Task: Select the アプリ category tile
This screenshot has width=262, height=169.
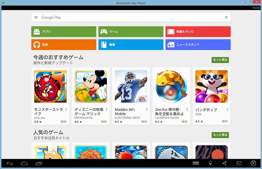Action: coord(64,32)
